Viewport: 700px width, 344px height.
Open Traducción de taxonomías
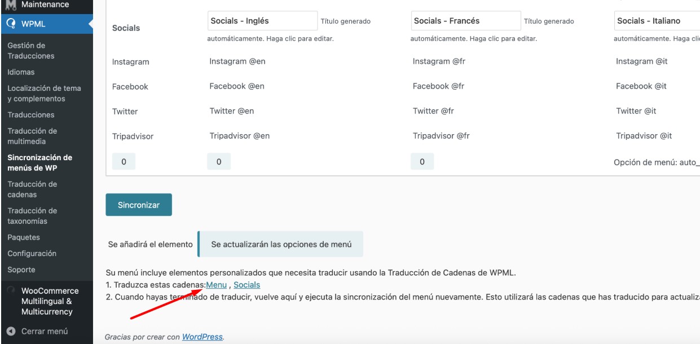point(32,216)
